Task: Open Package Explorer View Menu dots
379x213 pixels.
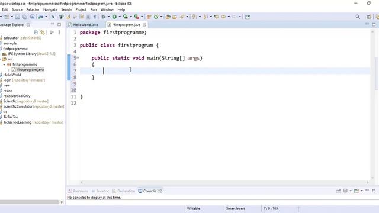Action: click(59, 32)
